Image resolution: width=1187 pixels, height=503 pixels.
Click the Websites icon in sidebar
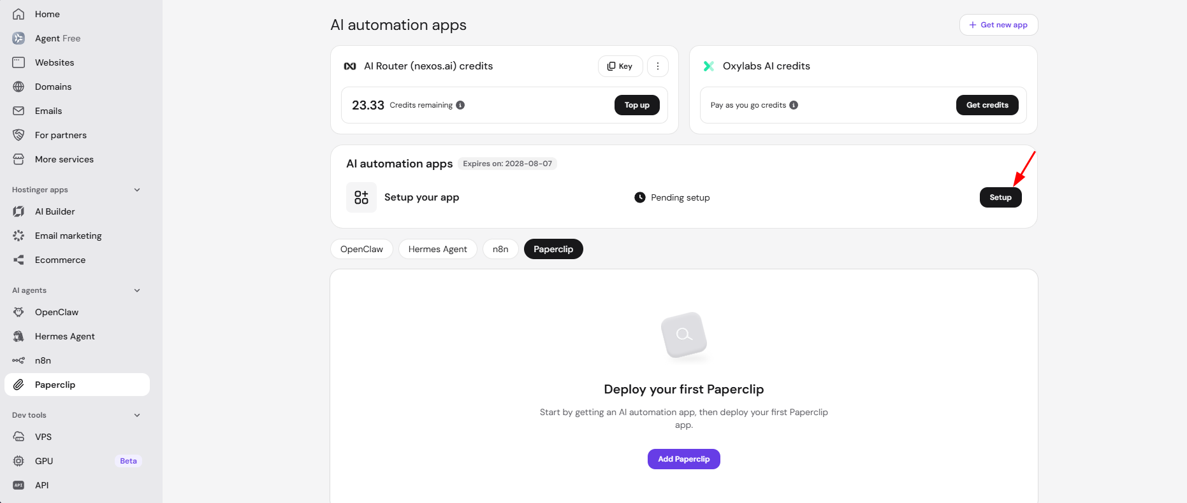(x=18, y=62)
